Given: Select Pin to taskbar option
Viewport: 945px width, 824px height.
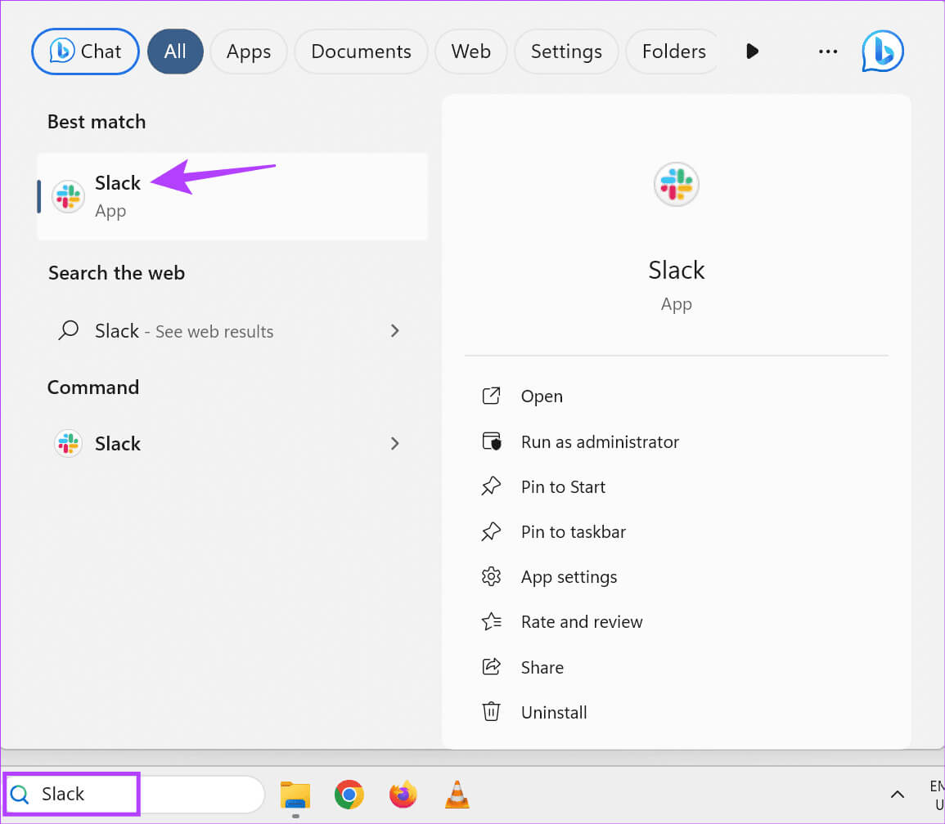Looking at the screenshot, I should pos(574,532).
